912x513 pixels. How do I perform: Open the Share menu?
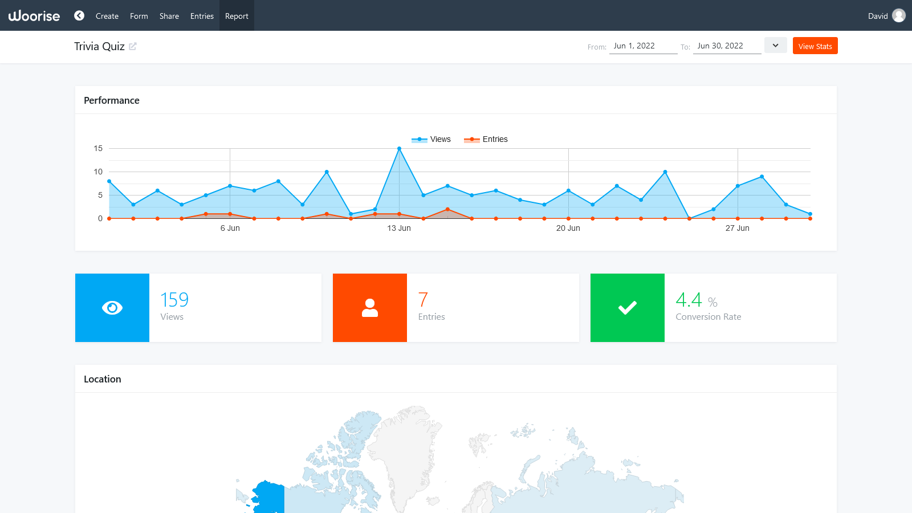[x=169, y=16]
